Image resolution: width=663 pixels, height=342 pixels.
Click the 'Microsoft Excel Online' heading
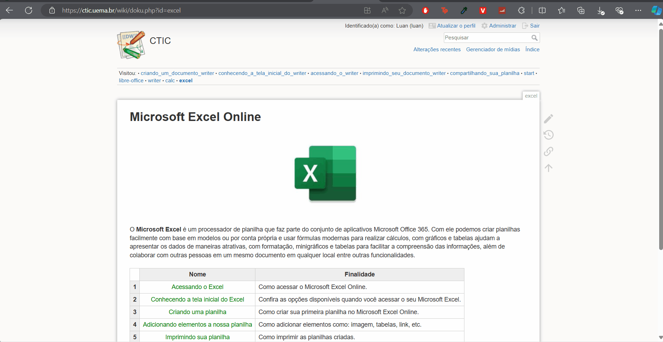[195, 117]
